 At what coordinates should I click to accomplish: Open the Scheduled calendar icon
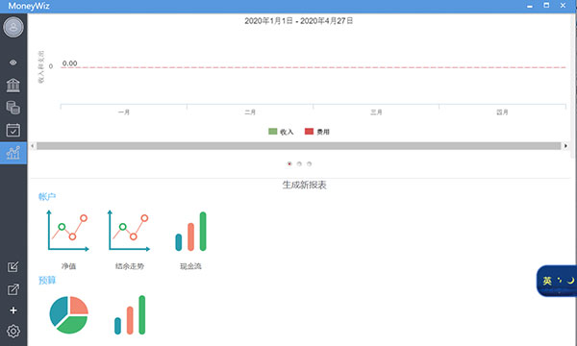[x=13, y=130]
